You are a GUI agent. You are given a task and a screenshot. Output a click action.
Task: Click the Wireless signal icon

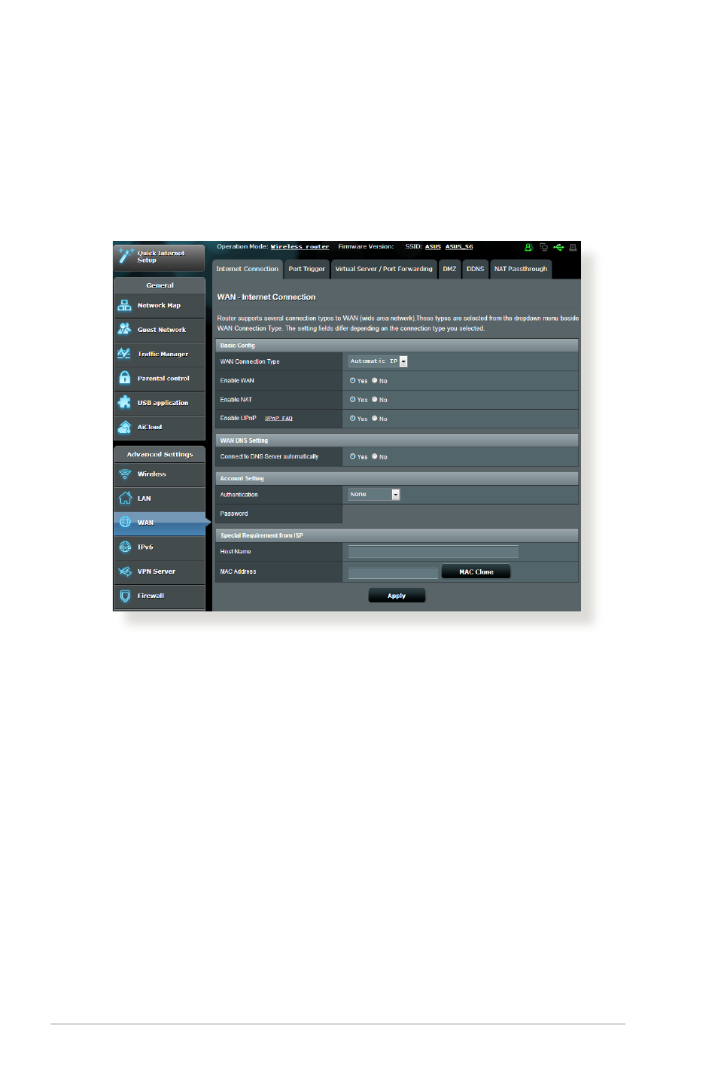point(125,474)
